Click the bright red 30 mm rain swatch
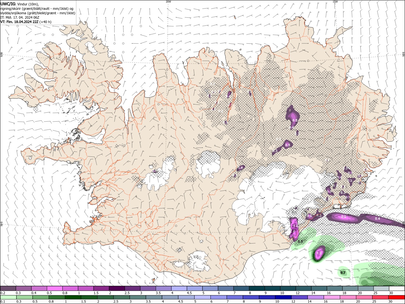 click(396, 297)
